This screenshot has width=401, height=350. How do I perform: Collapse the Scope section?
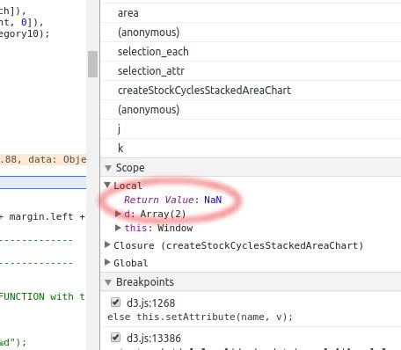point(108,168)
